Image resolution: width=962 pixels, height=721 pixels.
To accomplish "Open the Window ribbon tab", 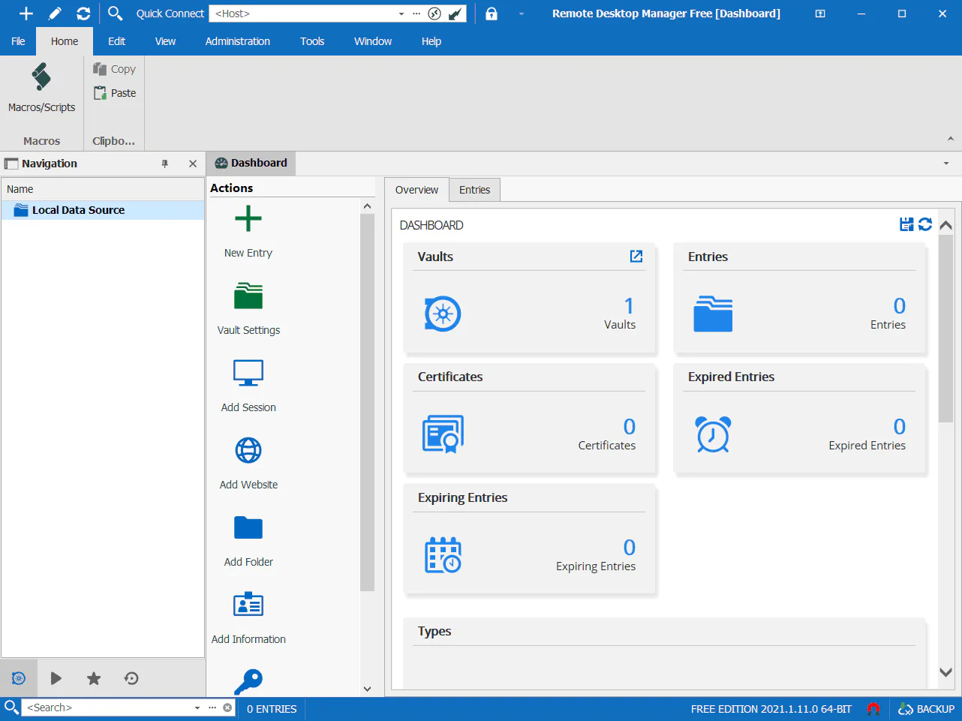I will coord(373,41).
